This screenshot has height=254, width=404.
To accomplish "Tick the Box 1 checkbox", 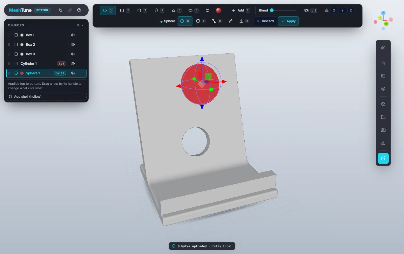I will coord(16,35).
